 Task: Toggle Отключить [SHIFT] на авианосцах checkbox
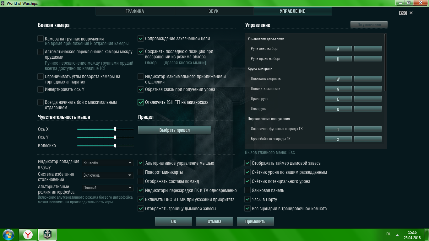141,102
